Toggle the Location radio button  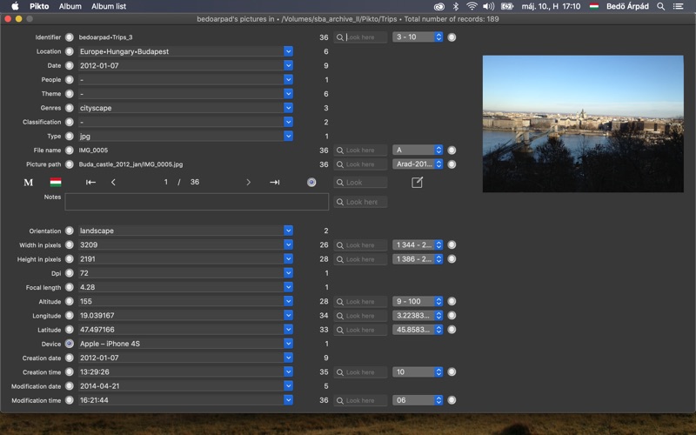click(70, 51)
